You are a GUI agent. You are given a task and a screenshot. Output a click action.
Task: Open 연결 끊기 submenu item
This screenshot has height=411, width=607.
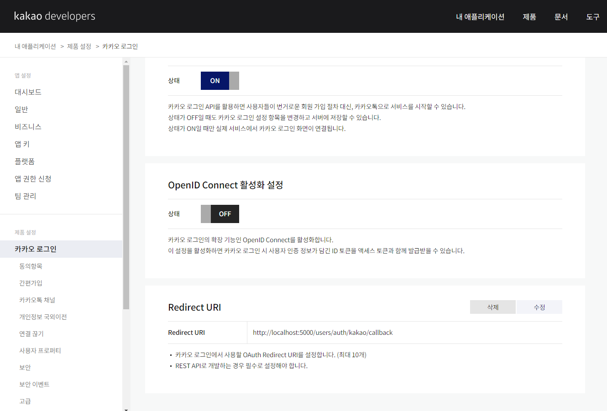pos(31,334)
